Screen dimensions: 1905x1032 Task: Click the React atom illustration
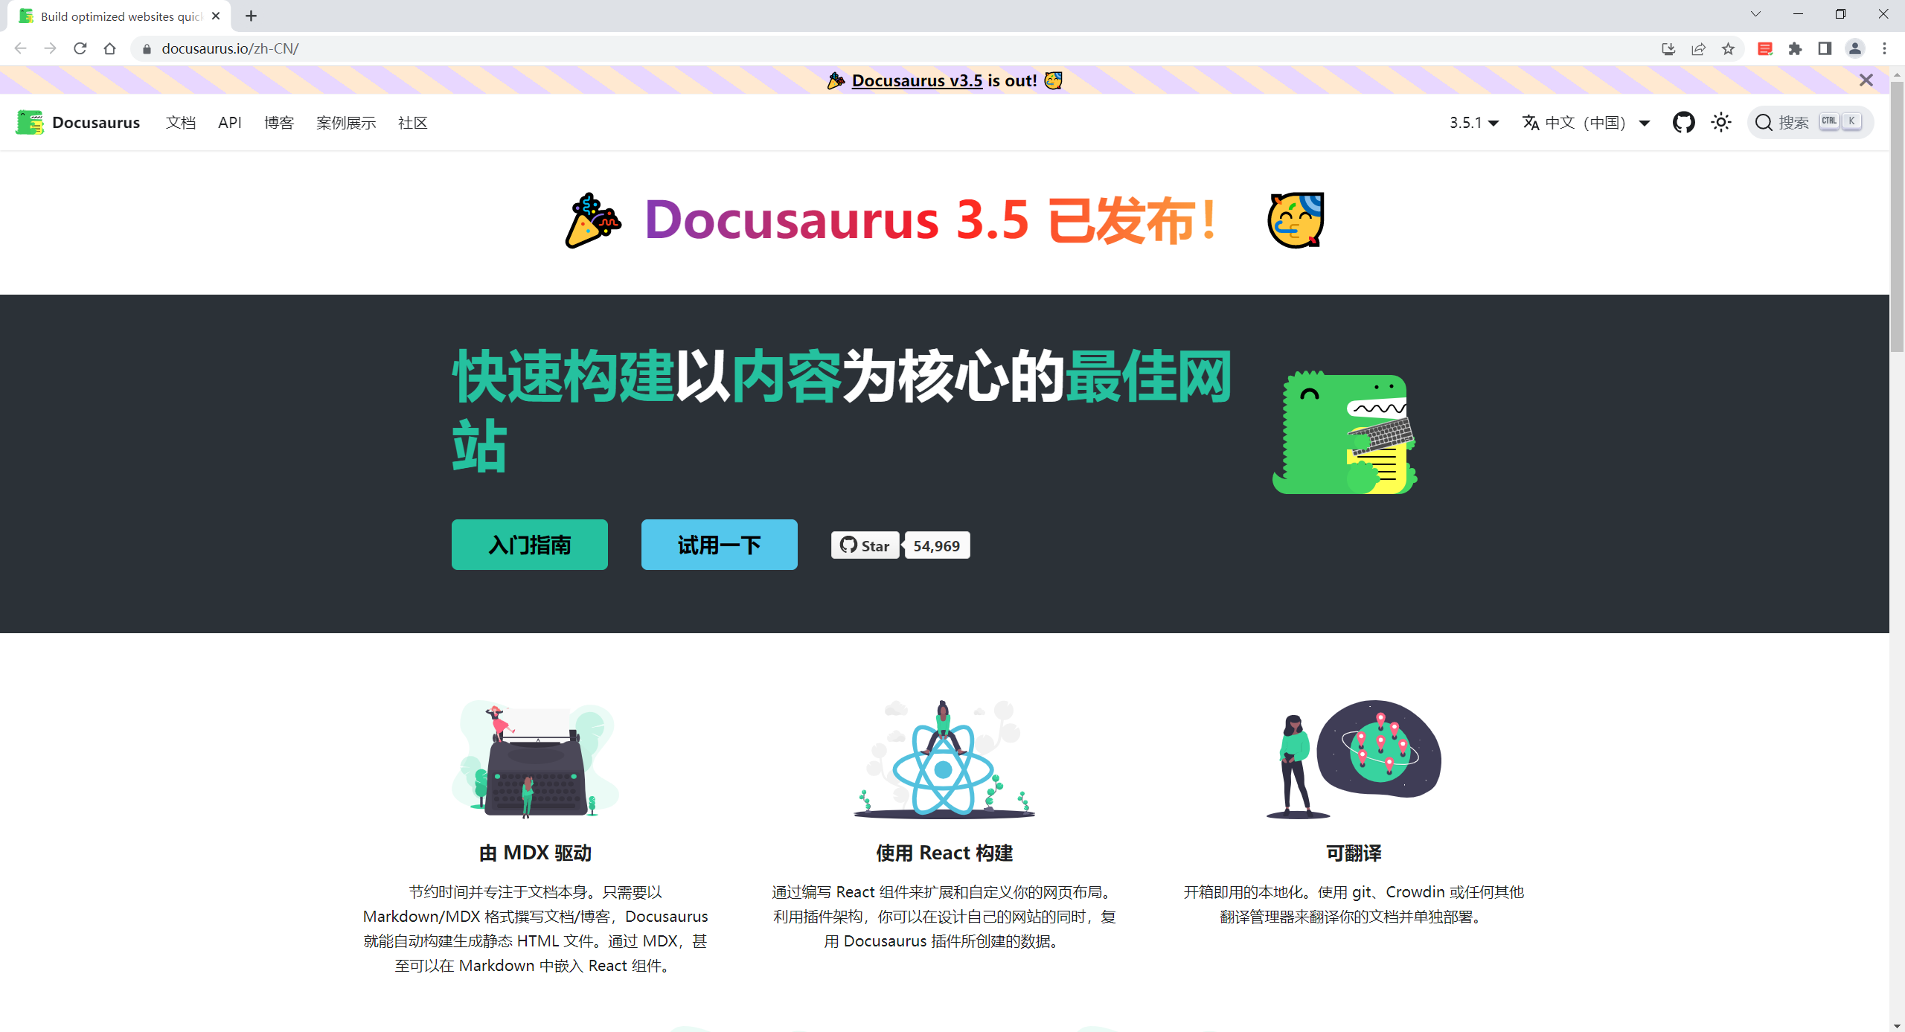(x=944, y=759)
